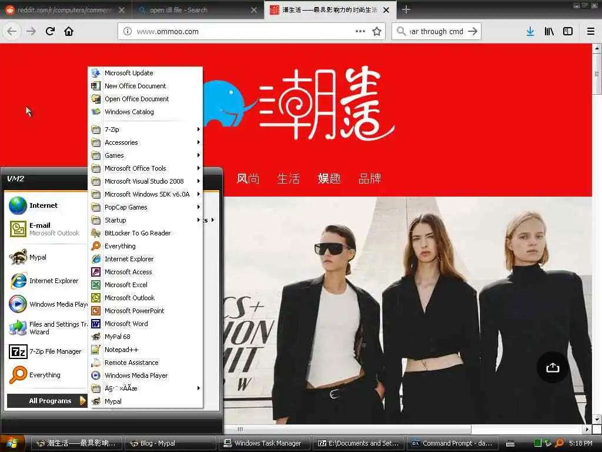This screenshot has width=602, height=452.
Task: Expand the Games submenu
Action: (x=145, y=155)
